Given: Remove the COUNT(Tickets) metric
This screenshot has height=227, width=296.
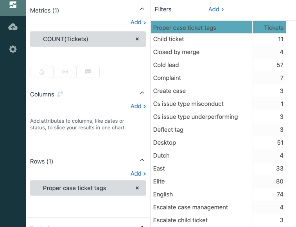Looking at the screenshot, I should 137,39.
